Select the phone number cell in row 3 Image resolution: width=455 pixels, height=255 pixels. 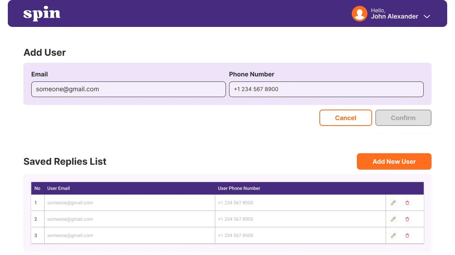pos(300,236)
